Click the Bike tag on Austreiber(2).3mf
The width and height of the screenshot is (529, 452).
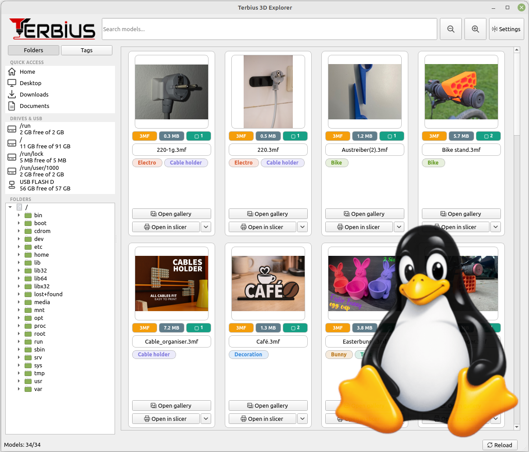337,163
